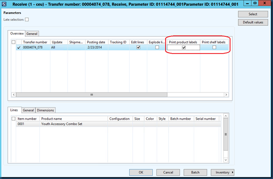Maximize the Receive window

point(255,3)
